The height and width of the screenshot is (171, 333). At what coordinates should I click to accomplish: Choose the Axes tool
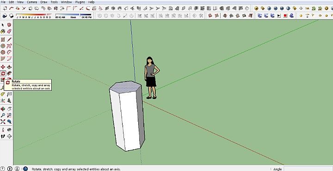[3, 100]
